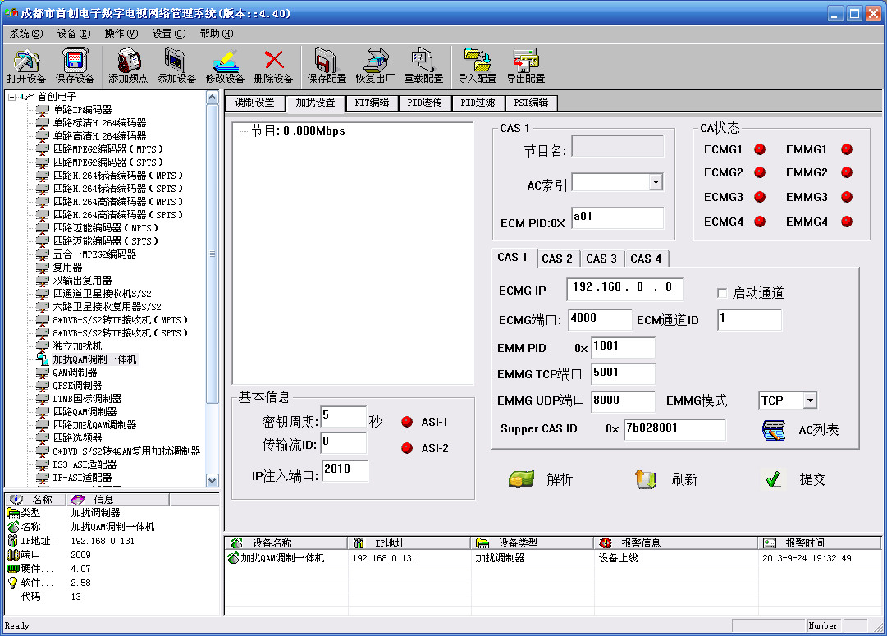Select QAM调制器 in device tree

coord(75,373)
